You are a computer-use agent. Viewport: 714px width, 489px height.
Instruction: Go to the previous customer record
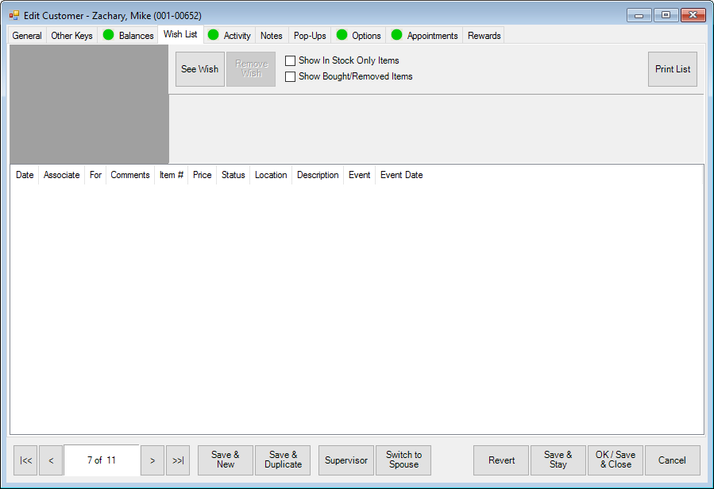coord(51,460)
